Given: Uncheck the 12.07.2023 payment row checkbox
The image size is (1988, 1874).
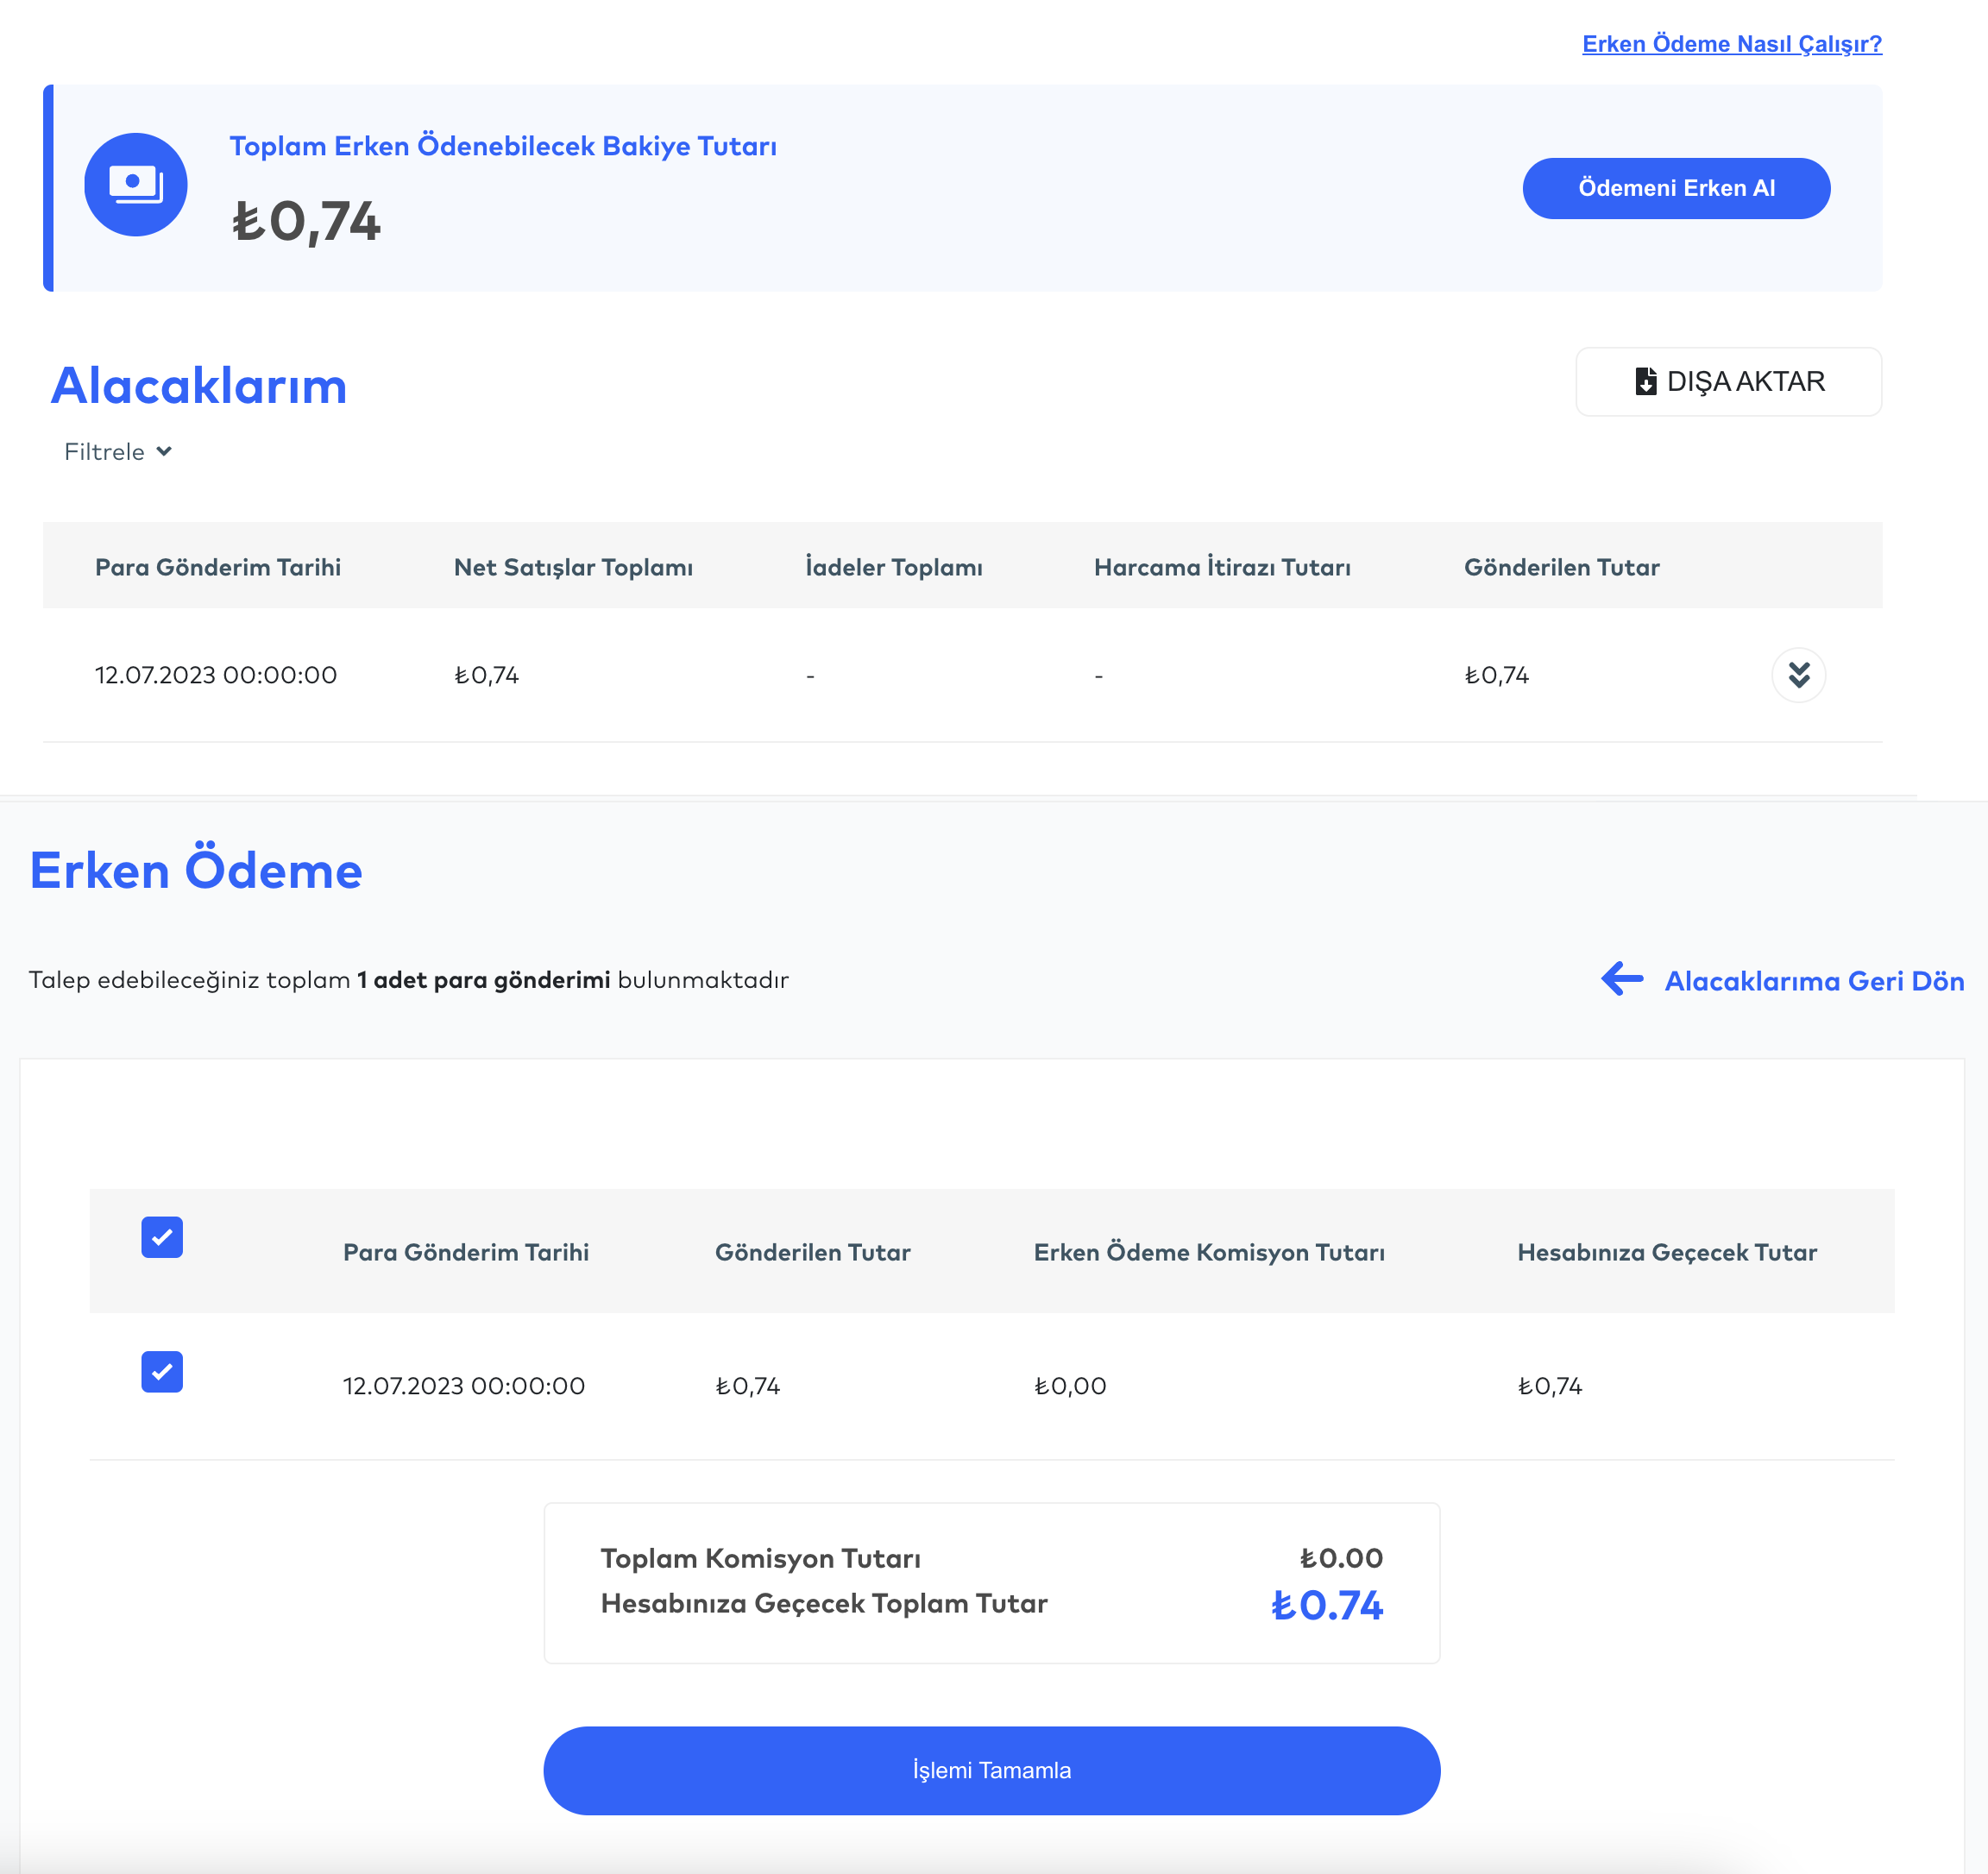Looking at the screenshot, I should (162, 1371).
